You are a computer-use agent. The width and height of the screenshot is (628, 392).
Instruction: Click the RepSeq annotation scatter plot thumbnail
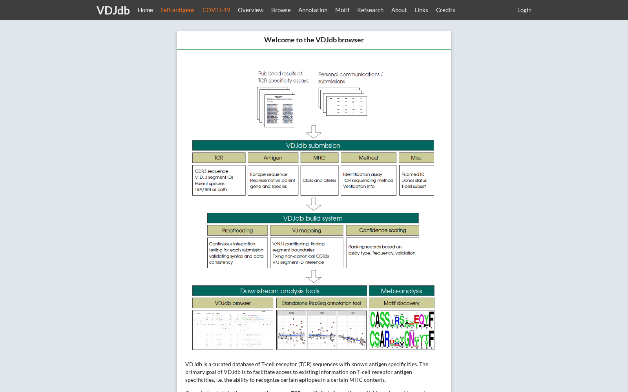(321, 330)
